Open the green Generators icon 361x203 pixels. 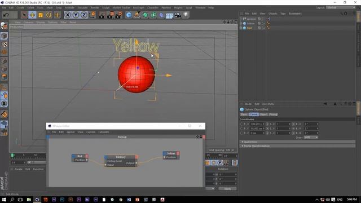(146, 15)
